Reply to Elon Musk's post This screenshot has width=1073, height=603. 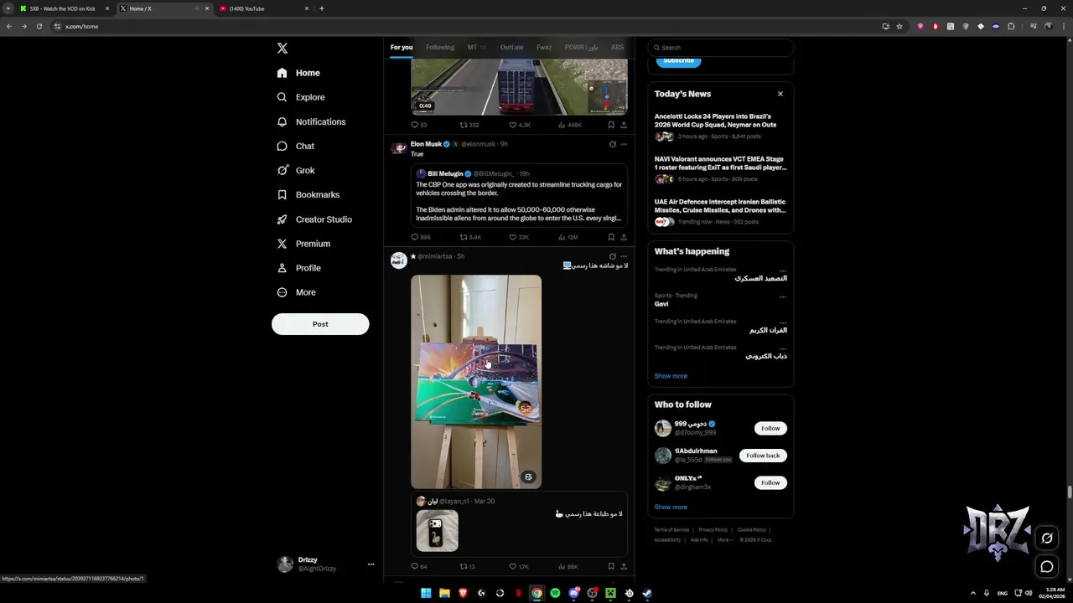[420, 237]
